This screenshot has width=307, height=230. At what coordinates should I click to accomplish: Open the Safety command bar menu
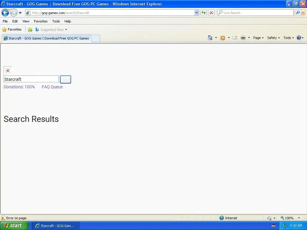[x=273, y=38]
